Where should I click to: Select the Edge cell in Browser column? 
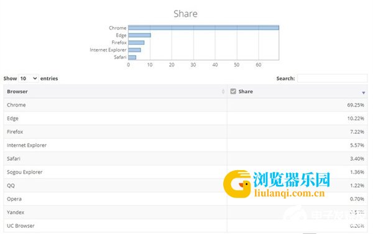[x=115, y=119]
